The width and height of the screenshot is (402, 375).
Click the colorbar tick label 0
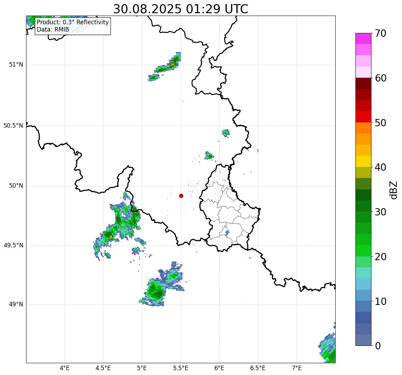tap(378, 346)
